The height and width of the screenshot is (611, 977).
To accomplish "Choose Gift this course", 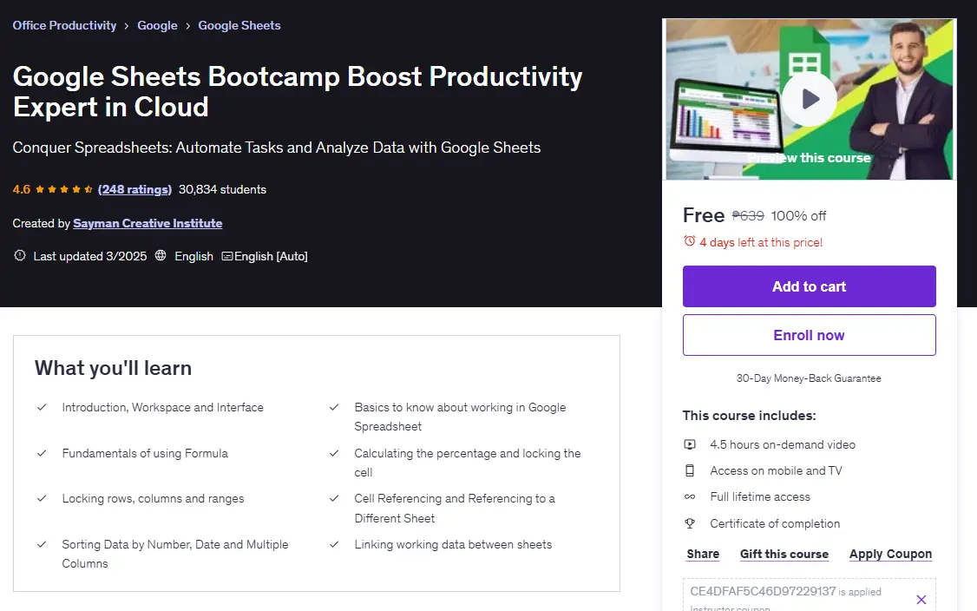I will (784, 554).
